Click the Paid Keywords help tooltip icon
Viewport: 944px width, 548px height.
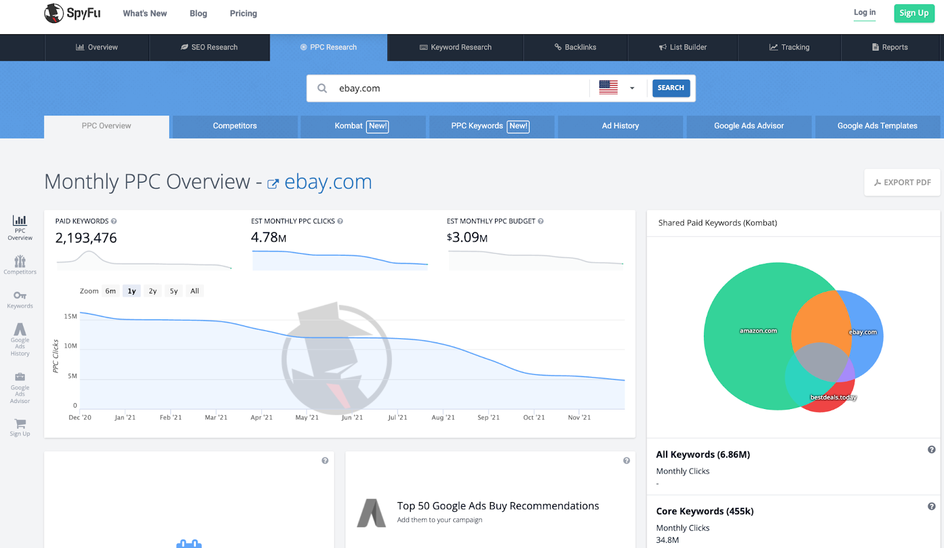[114, 220]
